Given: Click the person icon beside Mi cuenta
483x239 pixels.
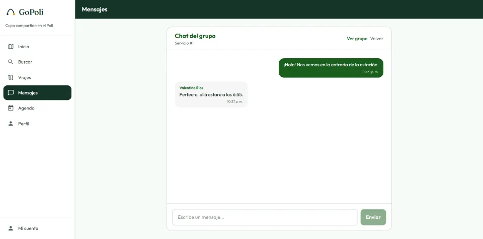Looking at the screenshot, I should [11, 228].
